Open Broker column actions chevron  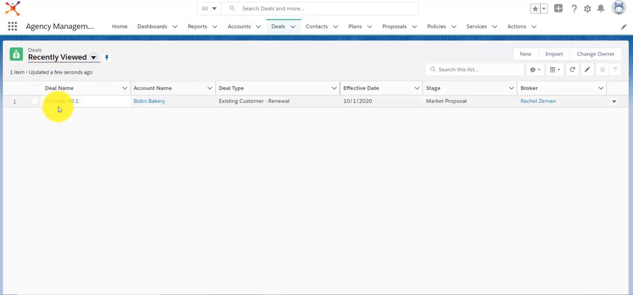(x=601, y=88)
